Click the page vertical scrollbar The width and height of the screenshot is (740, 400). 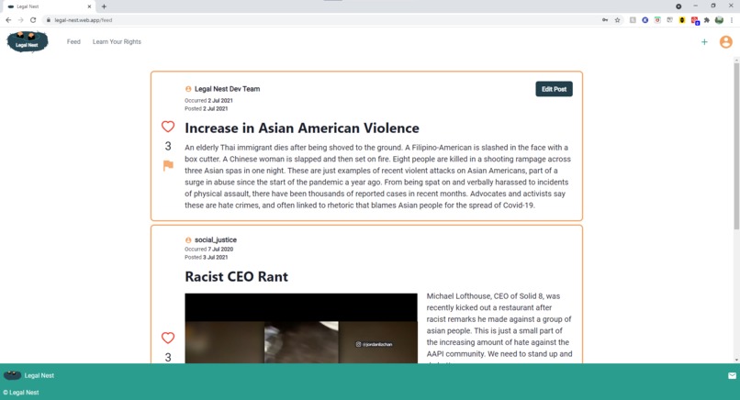point(736,146)
